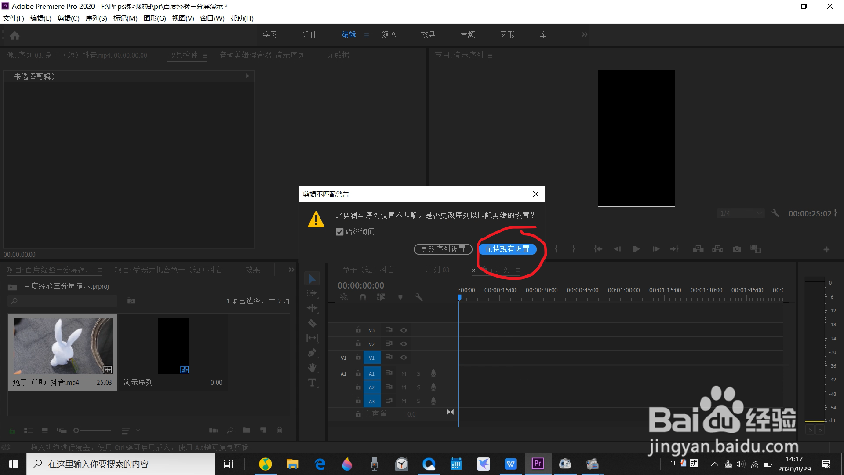844x475 pixels.
Task: Select the Track Select Forward tool
Action: point(312,293)
